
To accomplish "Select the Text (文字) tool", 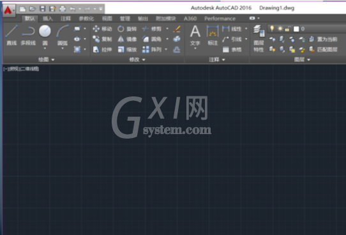I will coord(195,35).
